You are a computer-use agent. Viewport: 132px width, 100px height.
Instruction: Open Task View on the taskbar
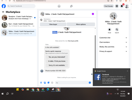(x=12, y=94)
